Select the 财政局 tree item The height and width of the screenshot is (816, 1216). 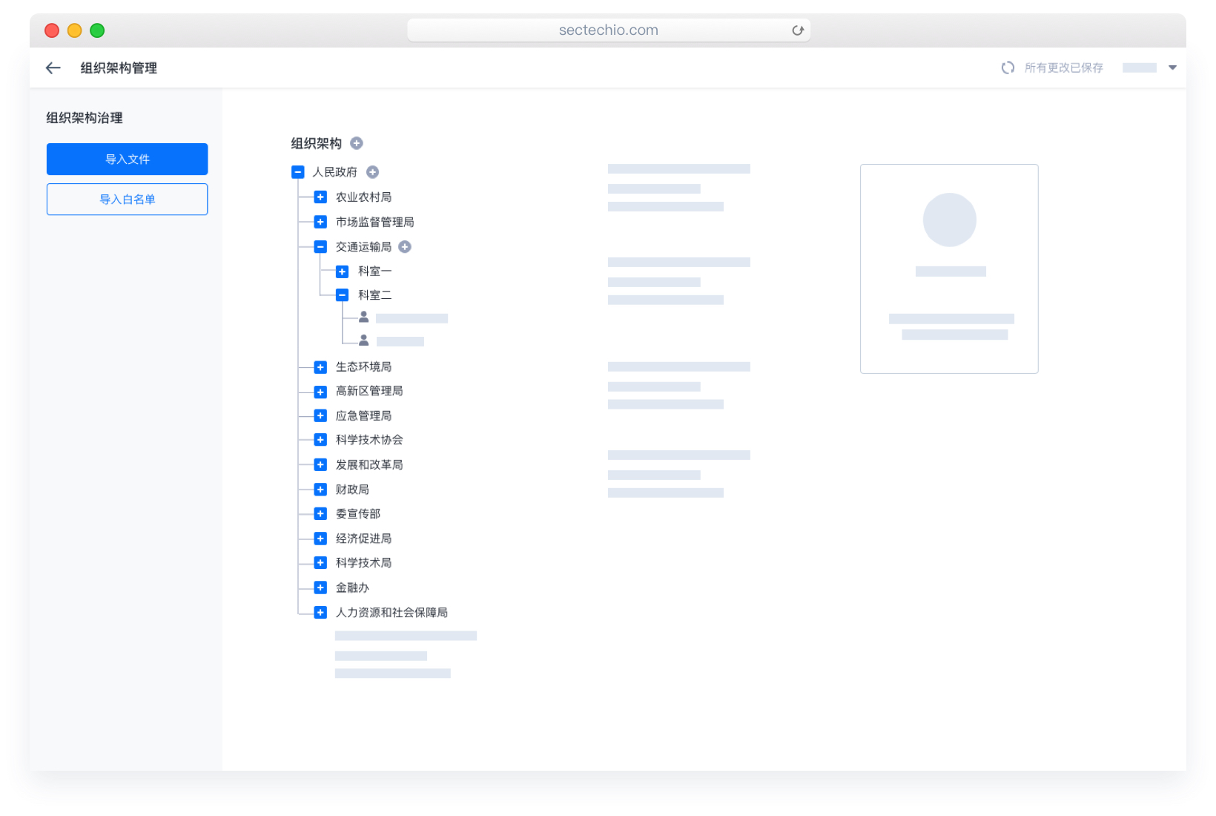[352, 490]
